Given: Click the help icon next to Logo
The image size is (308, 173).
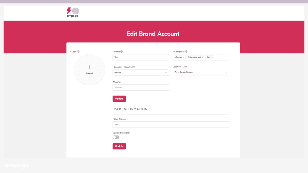Looking at the screenshot, I should (78, 52).
